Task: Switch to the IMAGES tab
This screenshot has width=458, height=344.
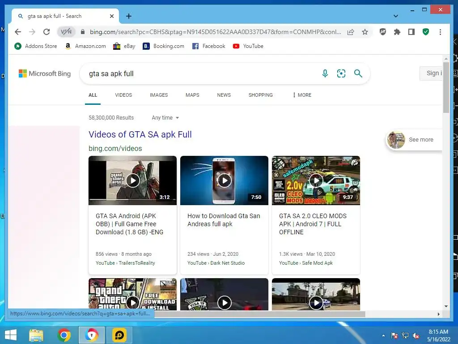Action: (159, 95)
